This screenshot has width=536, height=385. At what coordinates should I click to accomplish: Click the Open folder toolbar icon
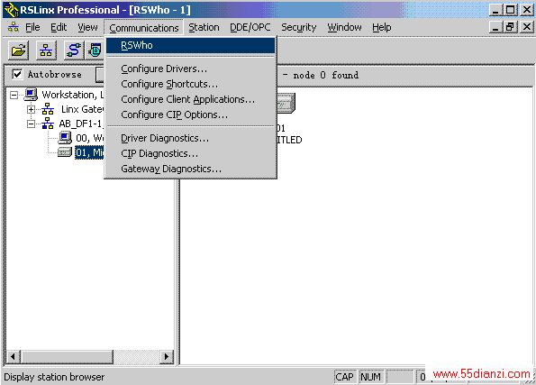point(18,50)
